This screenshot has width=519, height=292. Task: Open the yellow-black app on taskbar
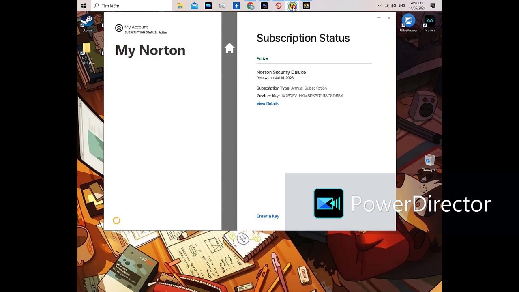point(306,6)
